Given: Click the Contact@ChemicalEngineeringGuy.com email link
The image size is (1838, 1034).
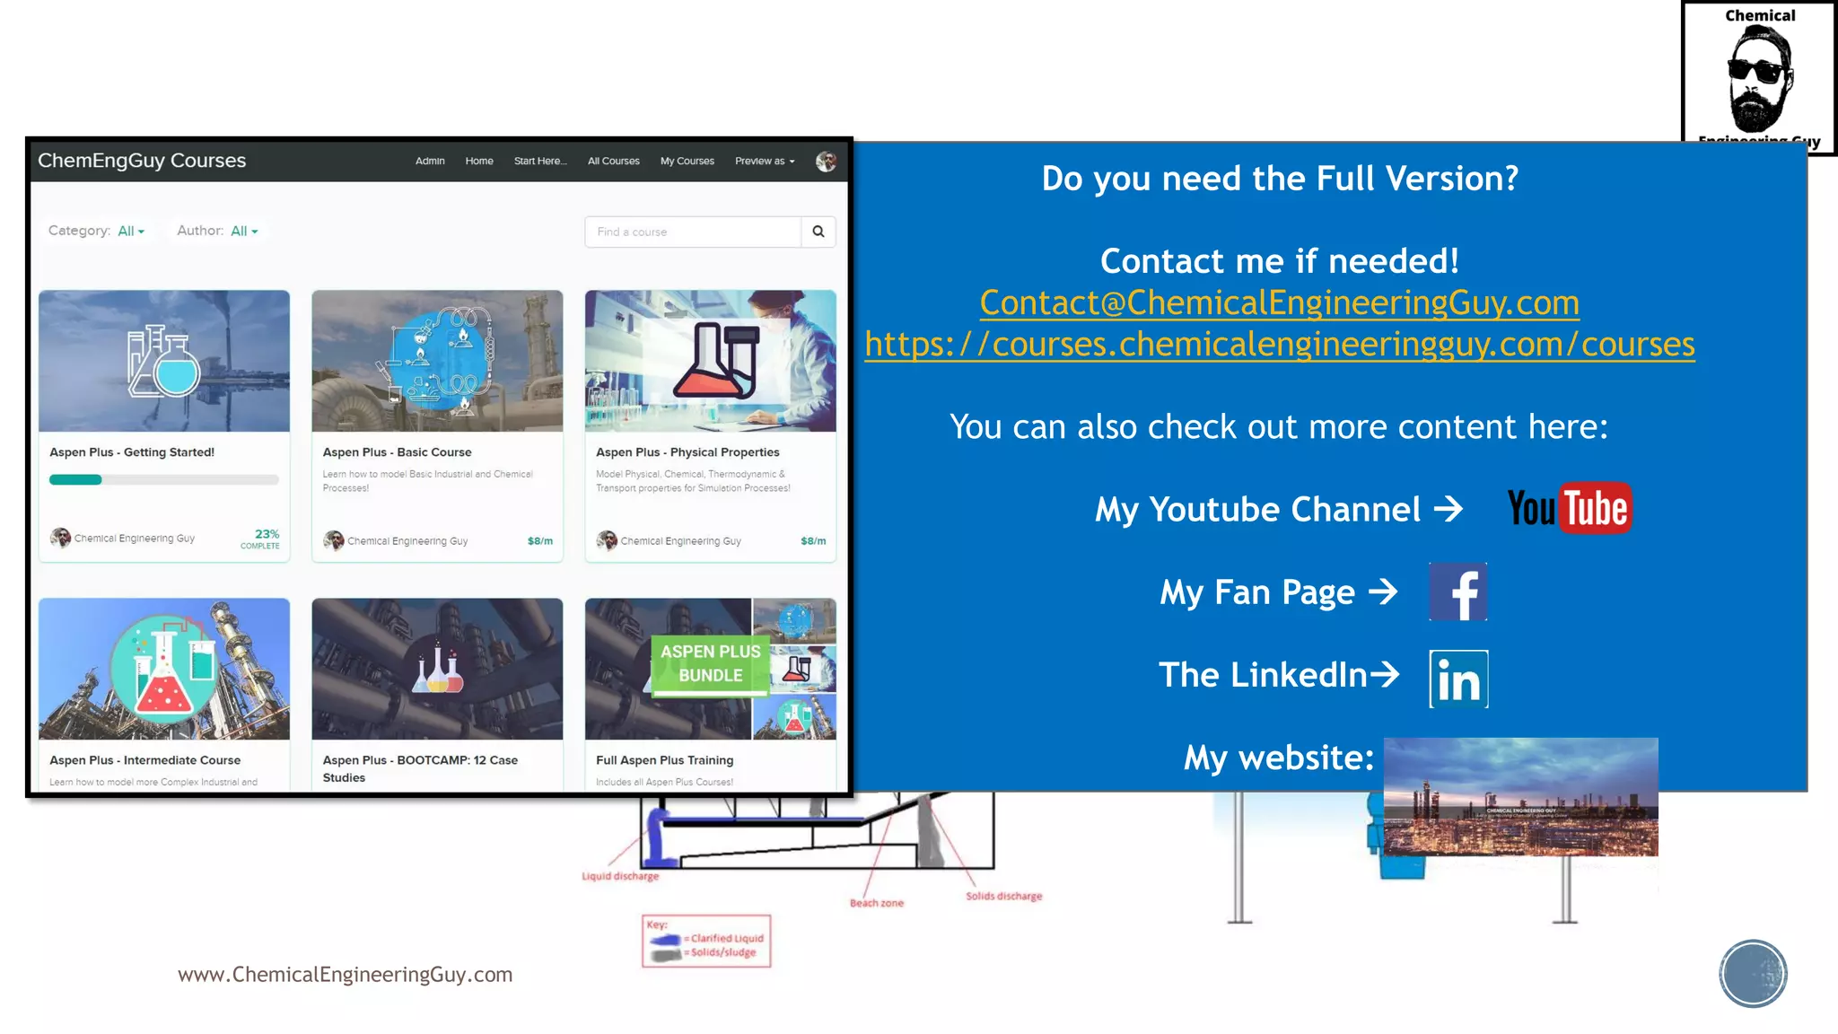Looking at the screenshot, I should (x=1279, y=303).
